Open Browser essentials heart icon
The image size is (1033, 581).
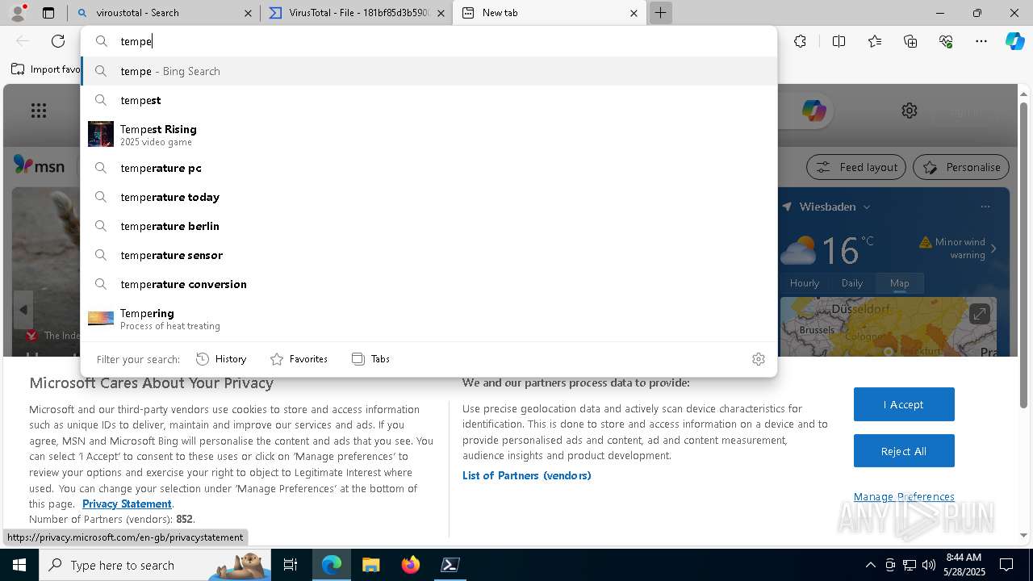(946, 41)
